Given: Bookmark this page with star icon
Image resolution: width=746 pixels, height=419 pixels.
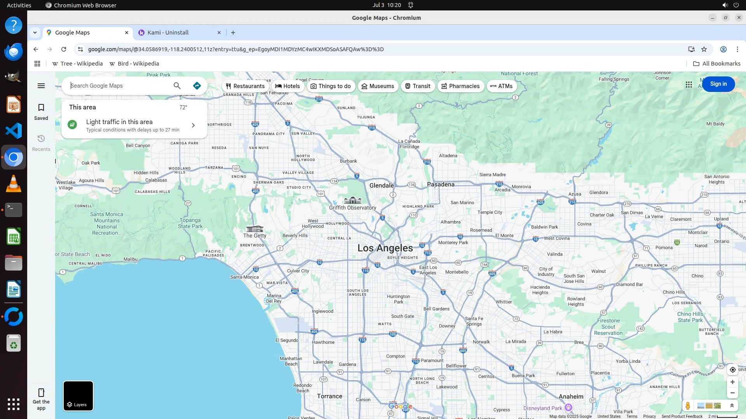Looking at the screenshot, I should pos(704,49).
